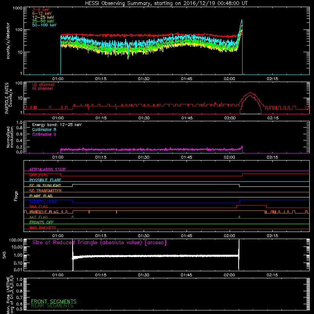Click the Normalized modulation axis label
Image resolution: width=314 pixels, height=314 pixels.
pyautogui.click(x=10, y=137)
